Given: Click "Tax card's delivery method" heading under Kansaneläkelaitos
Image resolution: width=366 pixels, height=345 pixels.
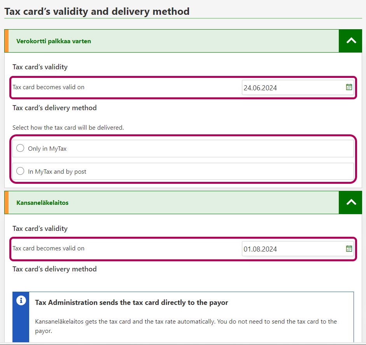Looking at the screenshot, I should coord(54,269).
